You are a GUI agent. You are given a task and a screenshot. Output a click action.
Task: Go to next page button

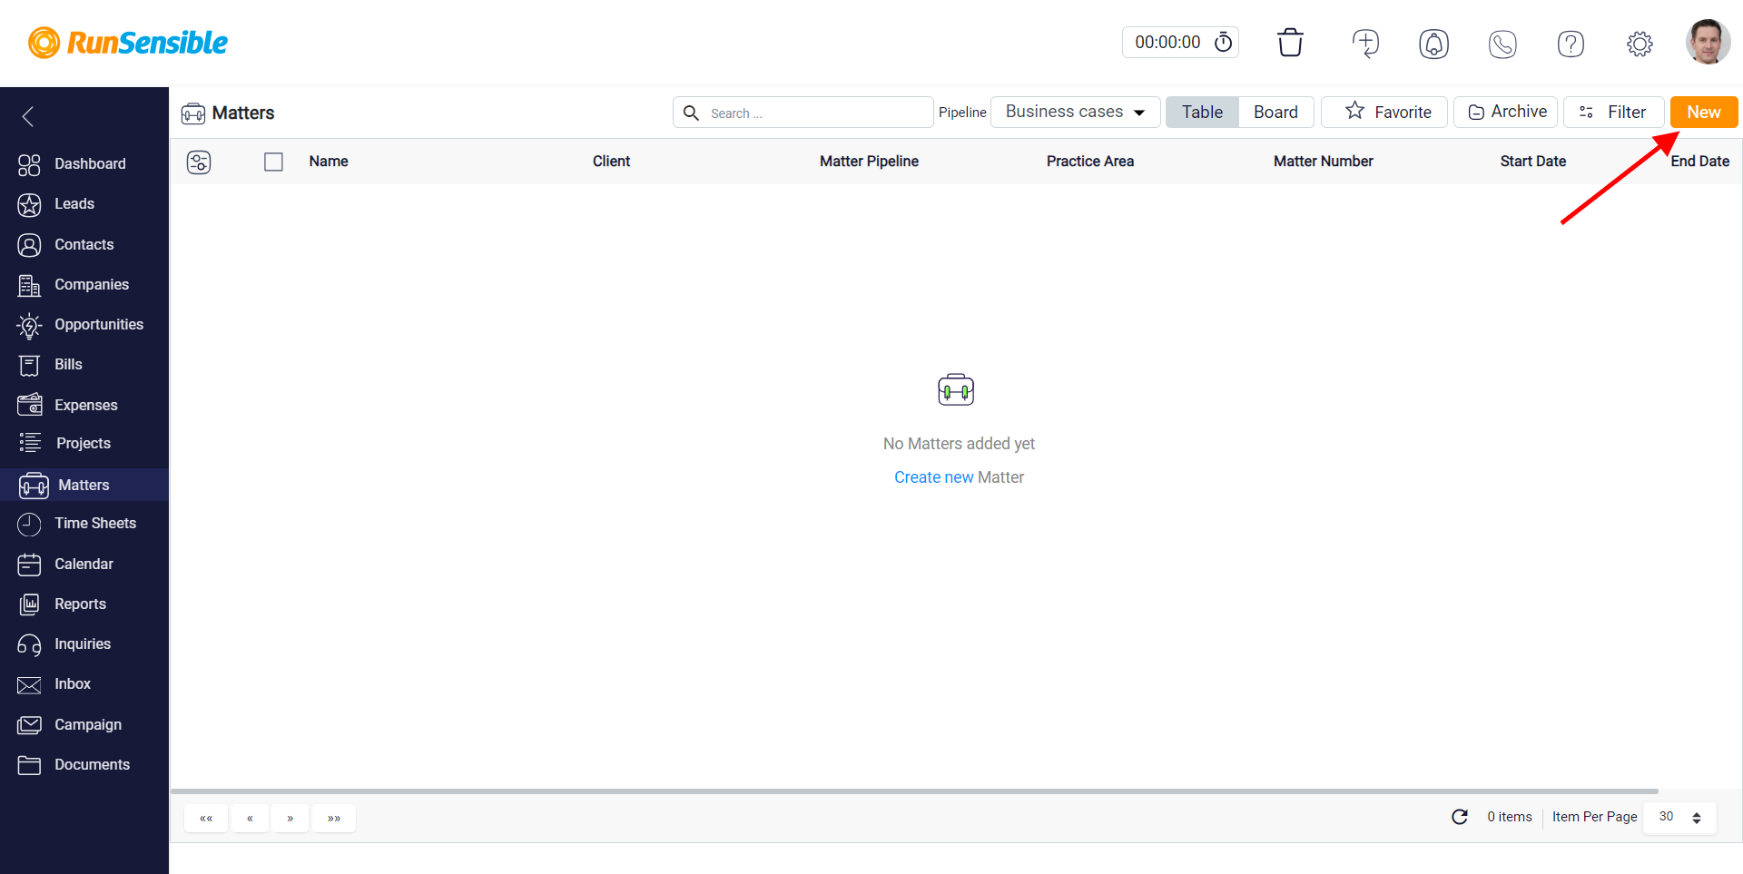pyautogui.click(x=290, y=818)
